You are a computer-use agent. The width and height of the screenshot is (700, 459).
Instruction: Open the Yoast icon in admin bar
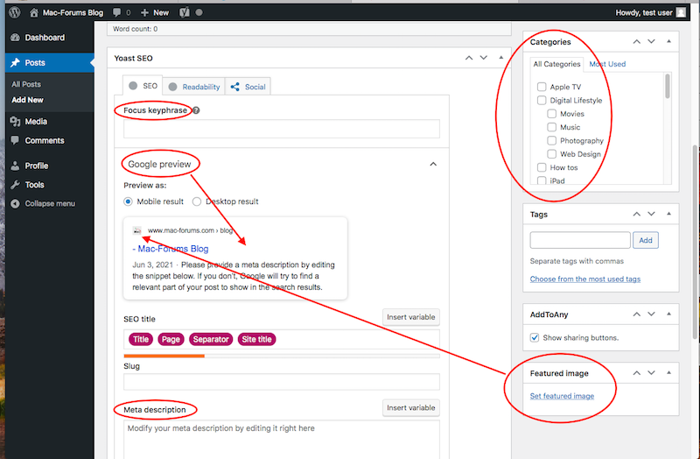[185, 12]
